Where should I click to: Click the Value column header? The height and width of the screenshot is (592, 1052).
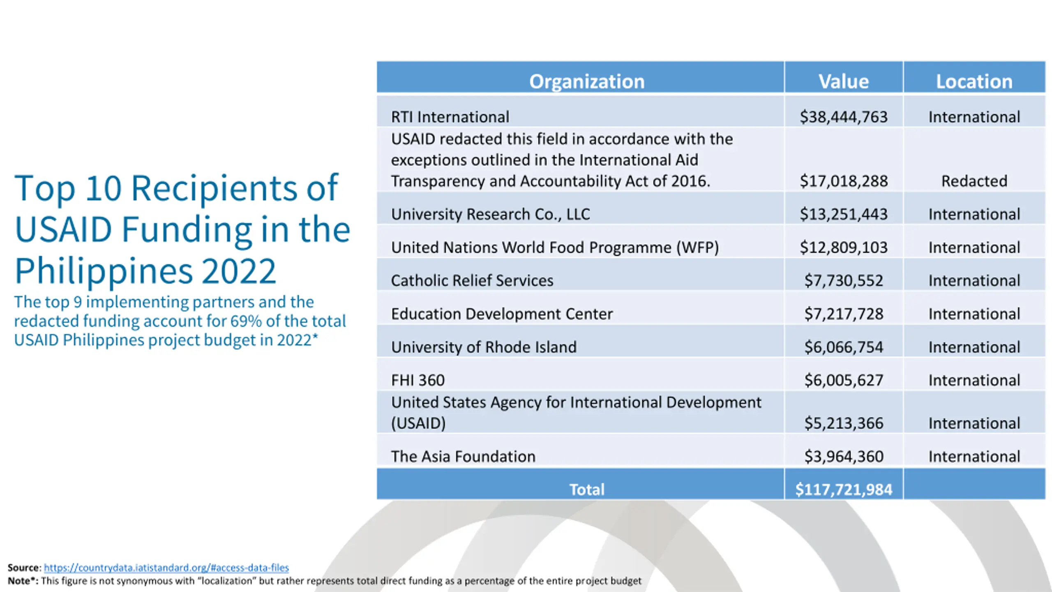click(843, 81)
